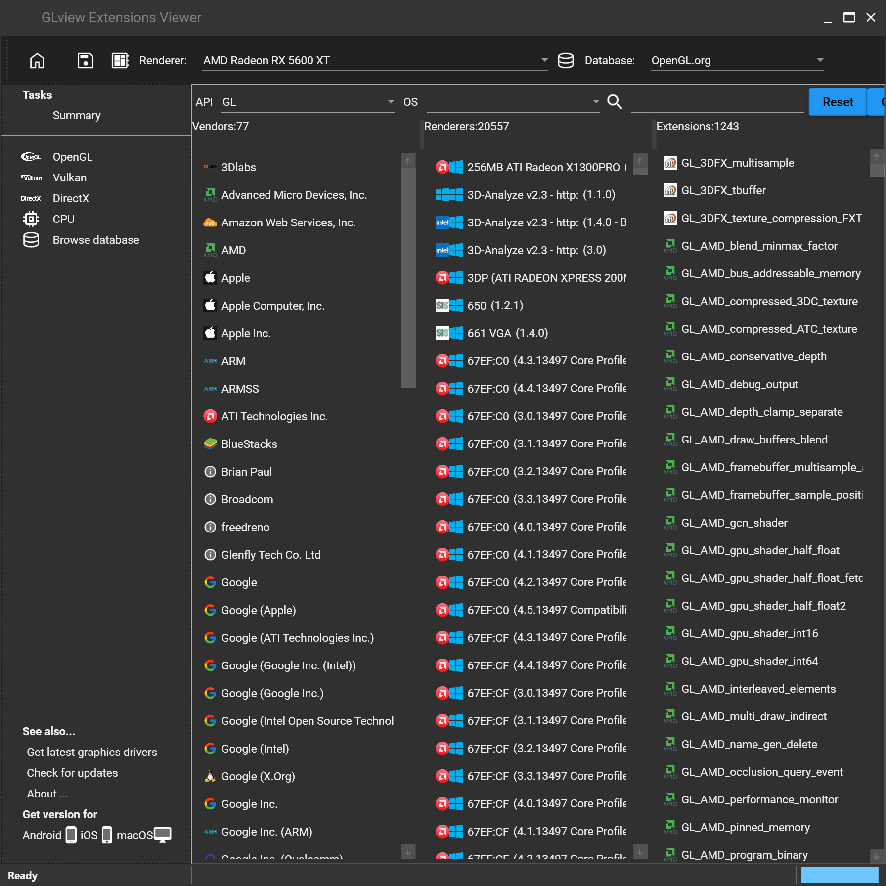Click the Amazon Web Services logo icon
Image resolution: width=886 pixels, height=886 pixels.
point(210,222)
